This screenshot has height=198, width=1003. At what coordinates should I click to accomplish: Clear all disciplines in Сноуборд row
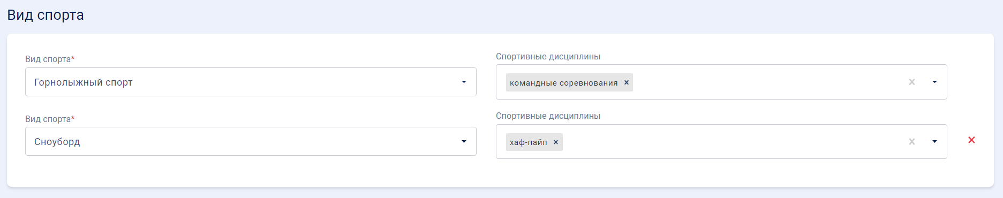pyautogui.click(x=912, y=142)
